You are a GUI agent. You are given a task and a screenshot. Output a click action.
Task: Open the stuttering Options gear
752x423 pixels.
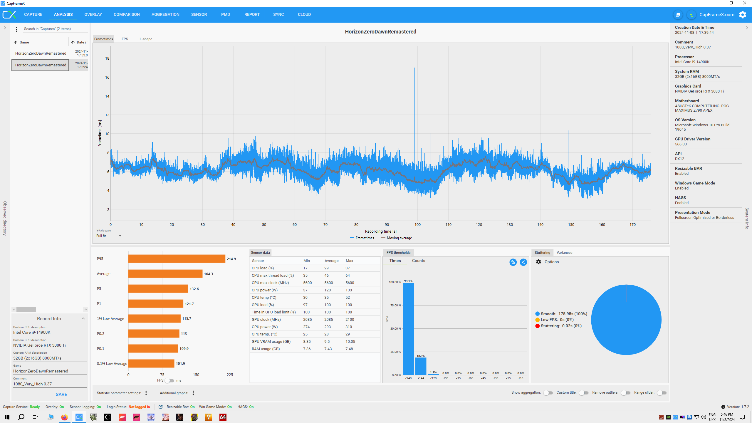[538, 262]
